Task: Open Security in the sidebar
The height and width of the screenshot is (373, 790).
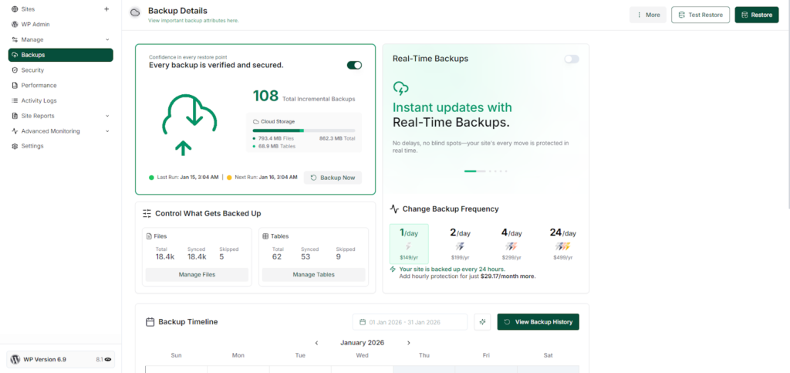Action: (32, 70)
